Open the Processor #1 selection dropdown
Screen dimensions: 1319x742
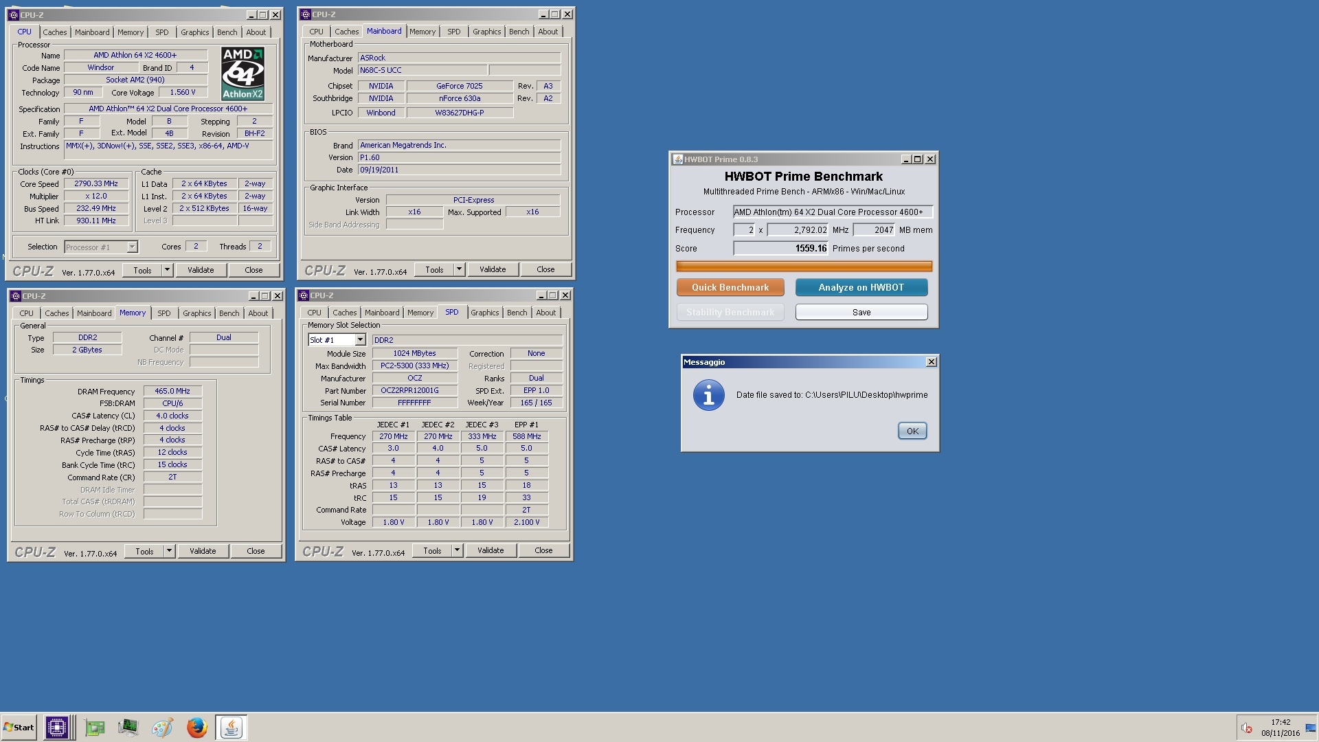tap(132, 247)
